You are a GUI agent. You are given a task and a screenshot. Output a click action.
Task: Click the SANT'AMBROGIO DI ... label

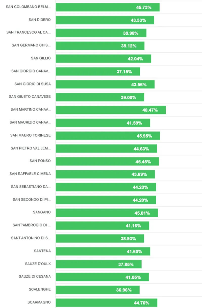(32, 225)
